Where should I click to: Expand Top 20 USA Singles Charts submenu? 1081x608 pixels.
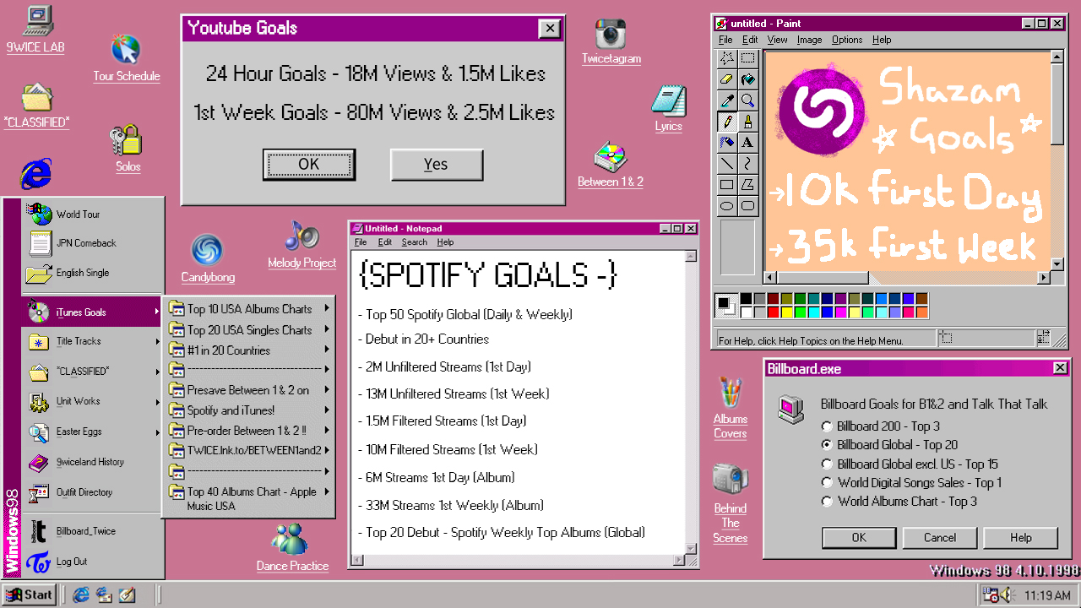(x=250, y=330)
